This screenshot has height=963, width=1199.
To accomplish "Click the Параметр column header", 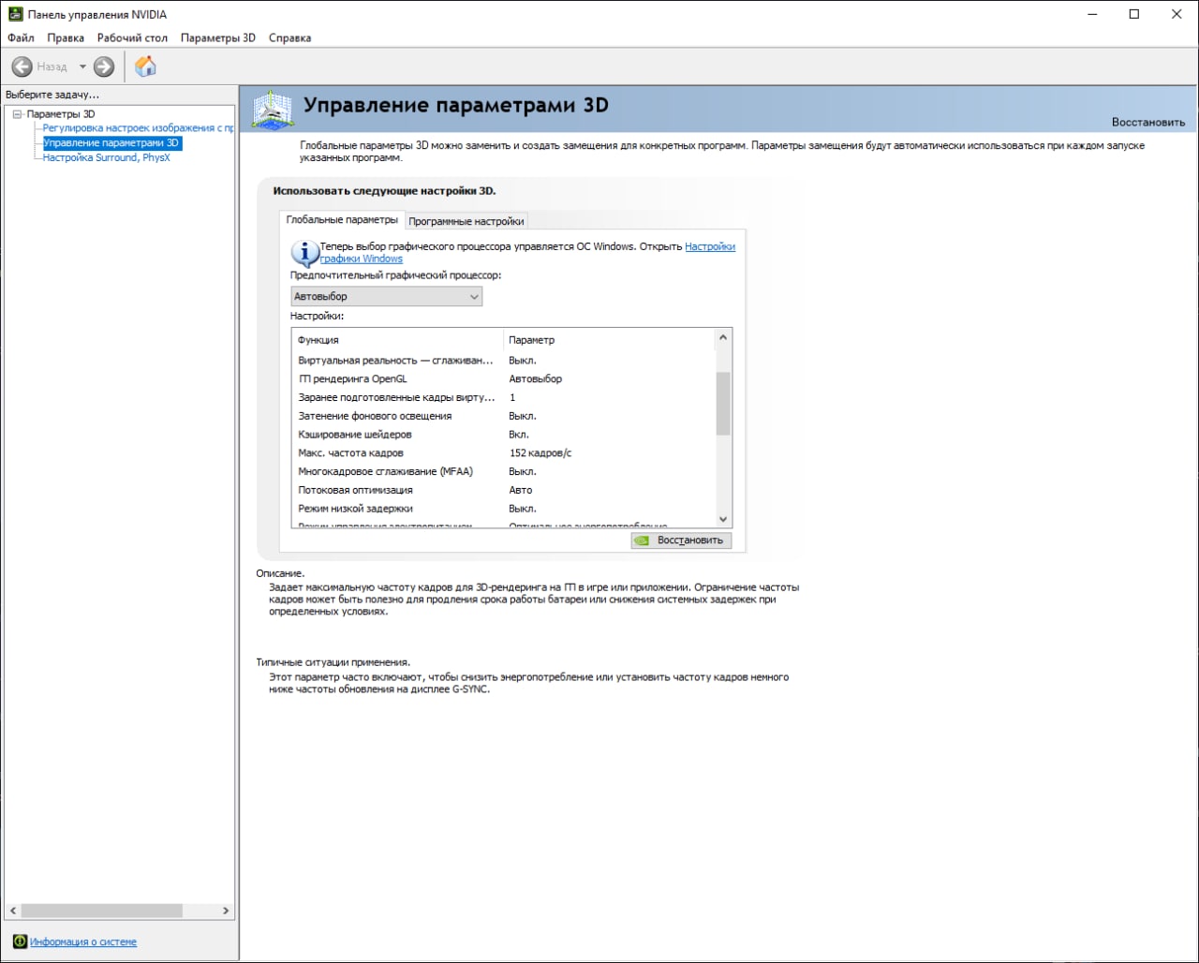I will tap(609, 340).
